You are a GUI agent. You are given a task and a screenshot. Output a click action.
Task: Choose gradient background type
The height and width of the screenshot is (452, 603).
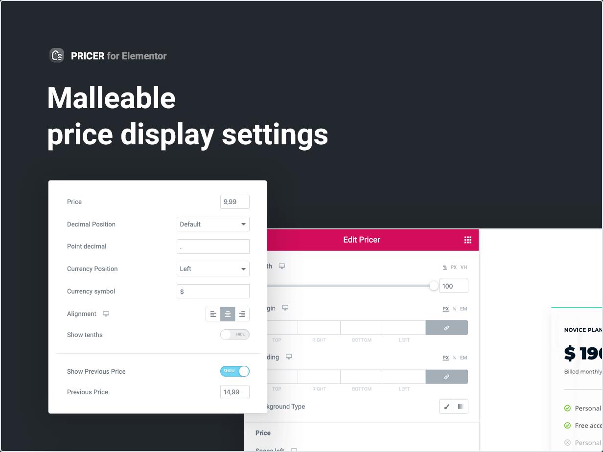461,407
